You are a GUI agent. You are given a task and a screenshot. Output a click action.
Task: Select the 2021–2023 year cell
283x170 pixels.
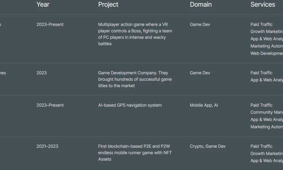click(47, 146)
